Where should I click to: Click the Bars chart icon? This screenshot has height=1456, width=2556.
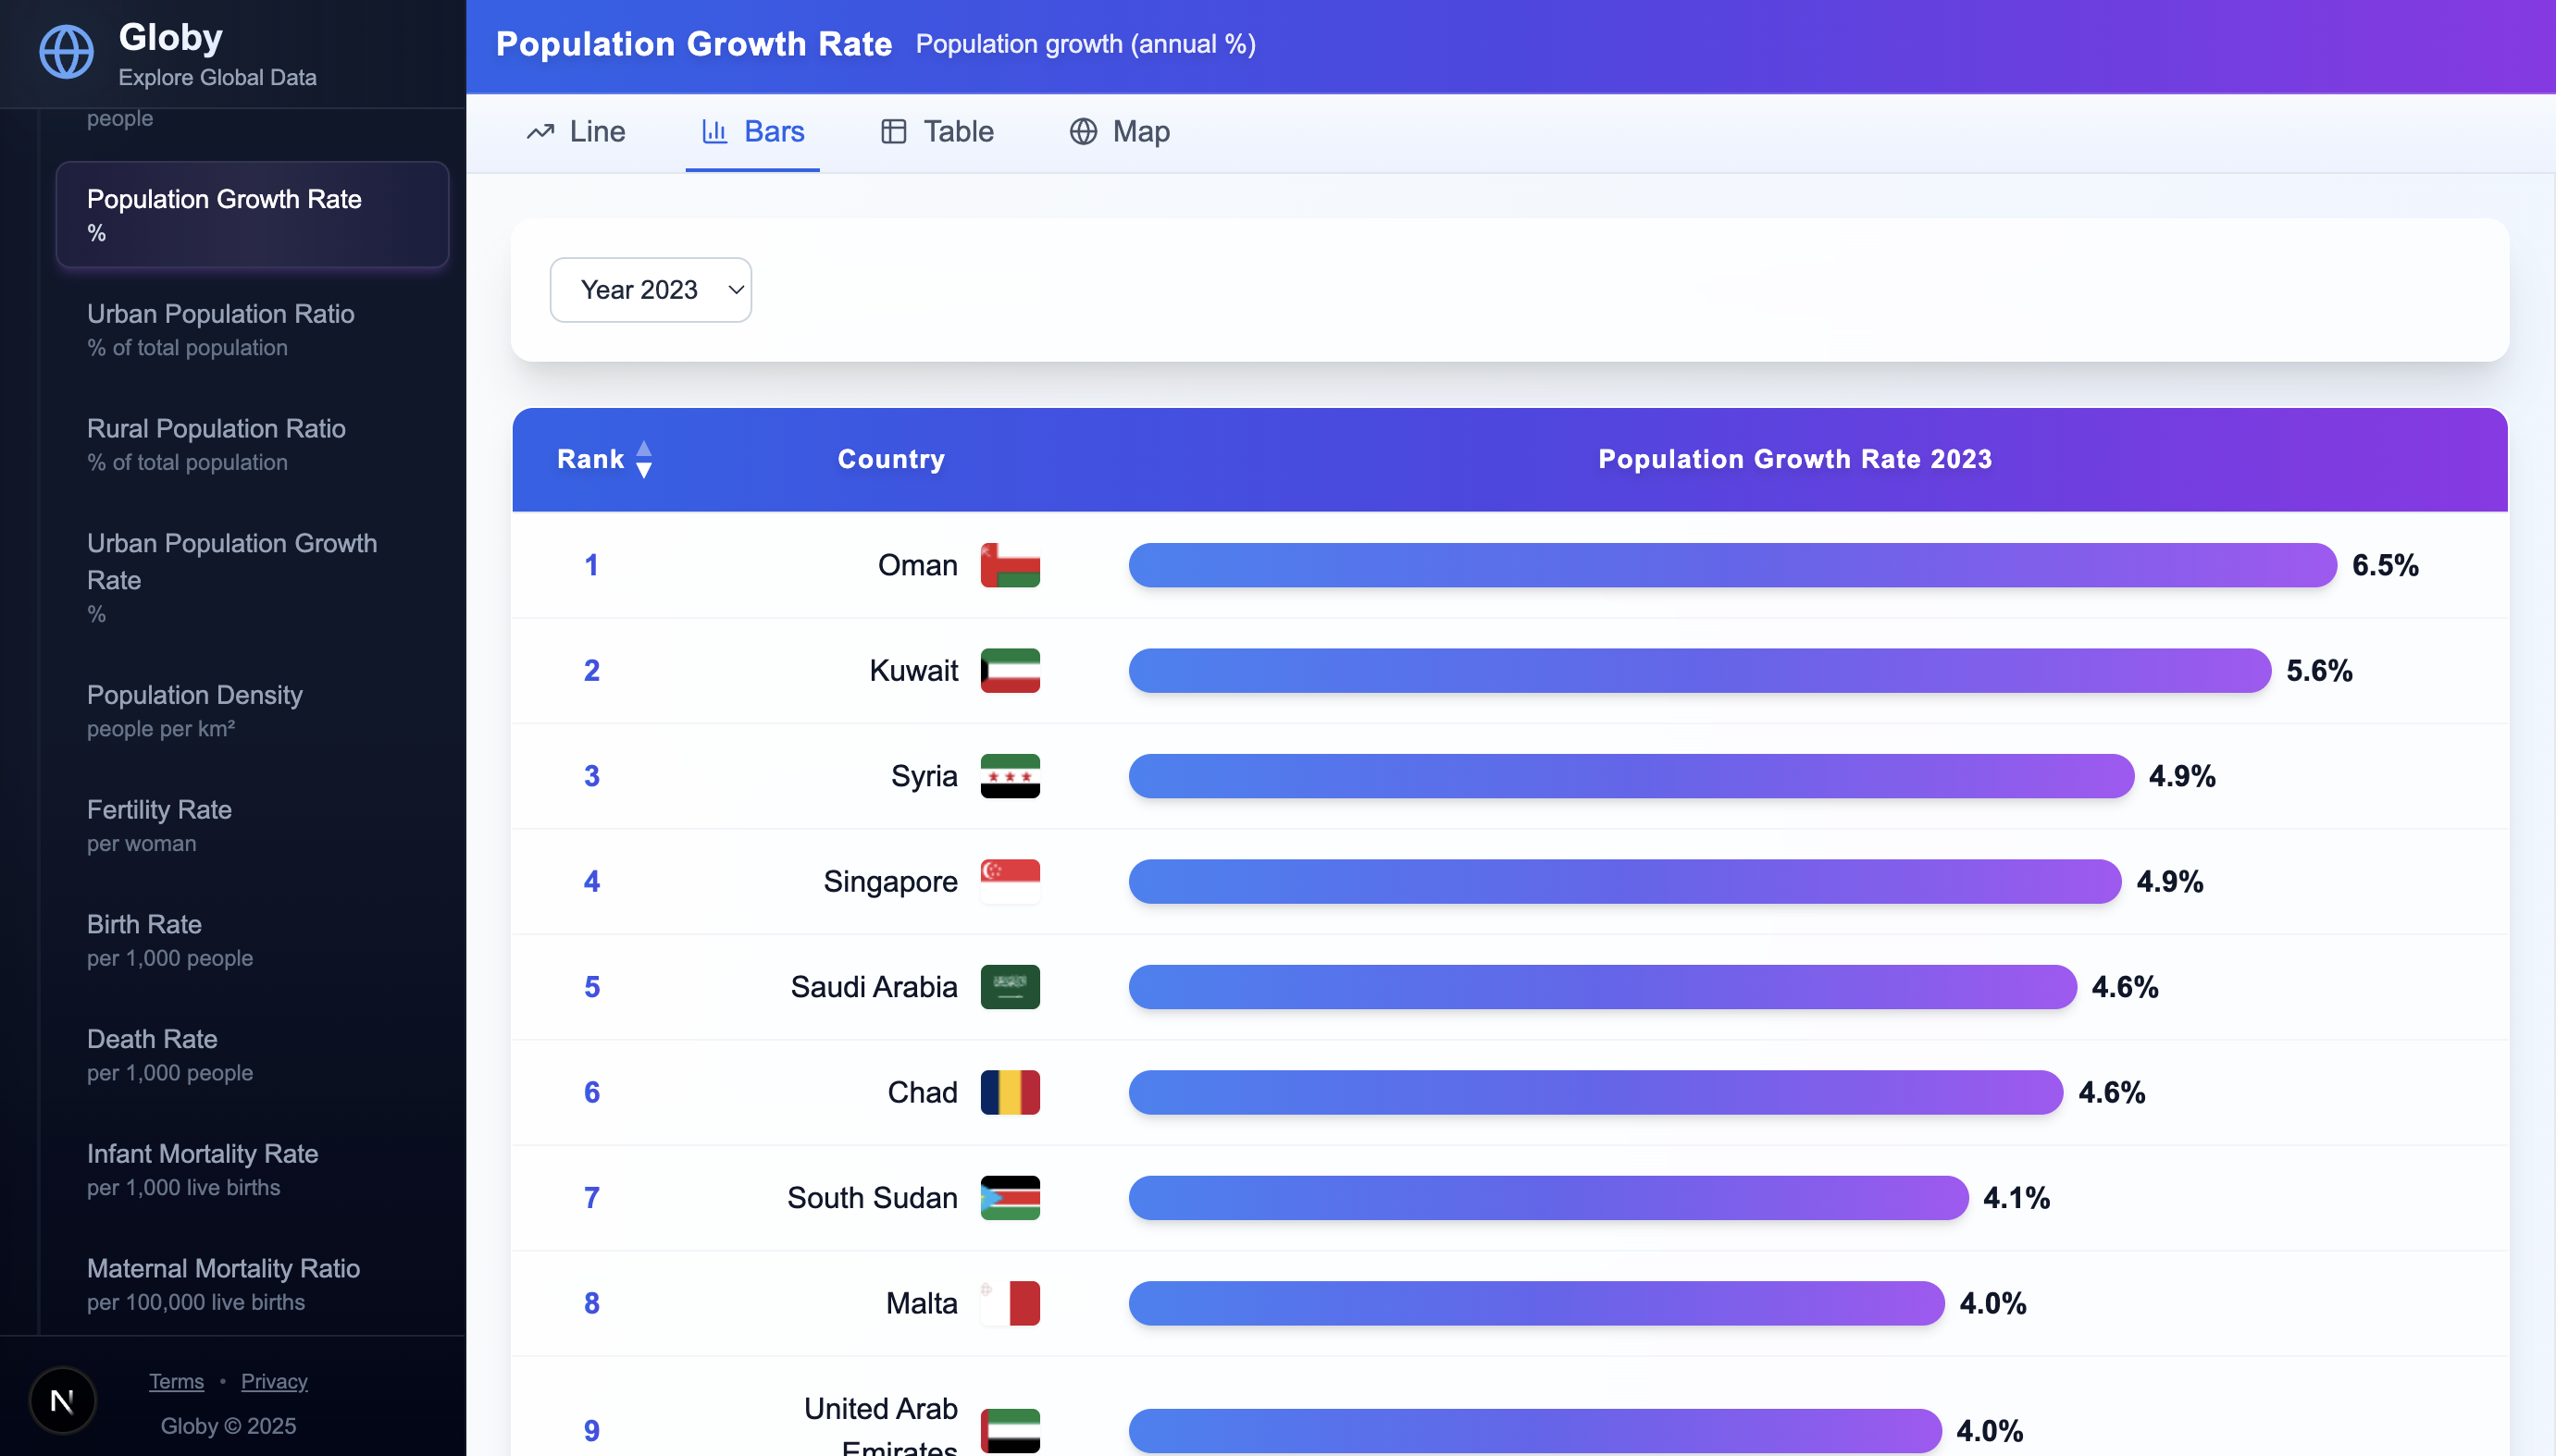click(713, 131)
